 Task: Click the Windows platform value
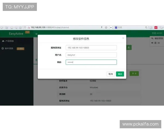tap(94, 87)
